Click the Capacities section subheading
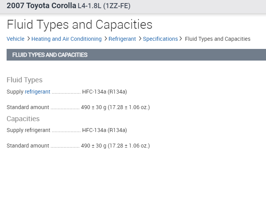Image resolution: width=266 pixels, height=205 pixels. [x=23, y=119]
